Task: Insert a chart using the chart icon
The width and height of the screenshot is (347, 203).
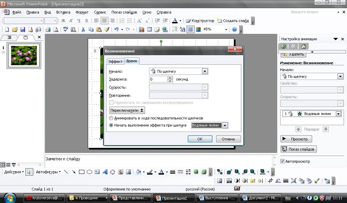Action: 141,29
